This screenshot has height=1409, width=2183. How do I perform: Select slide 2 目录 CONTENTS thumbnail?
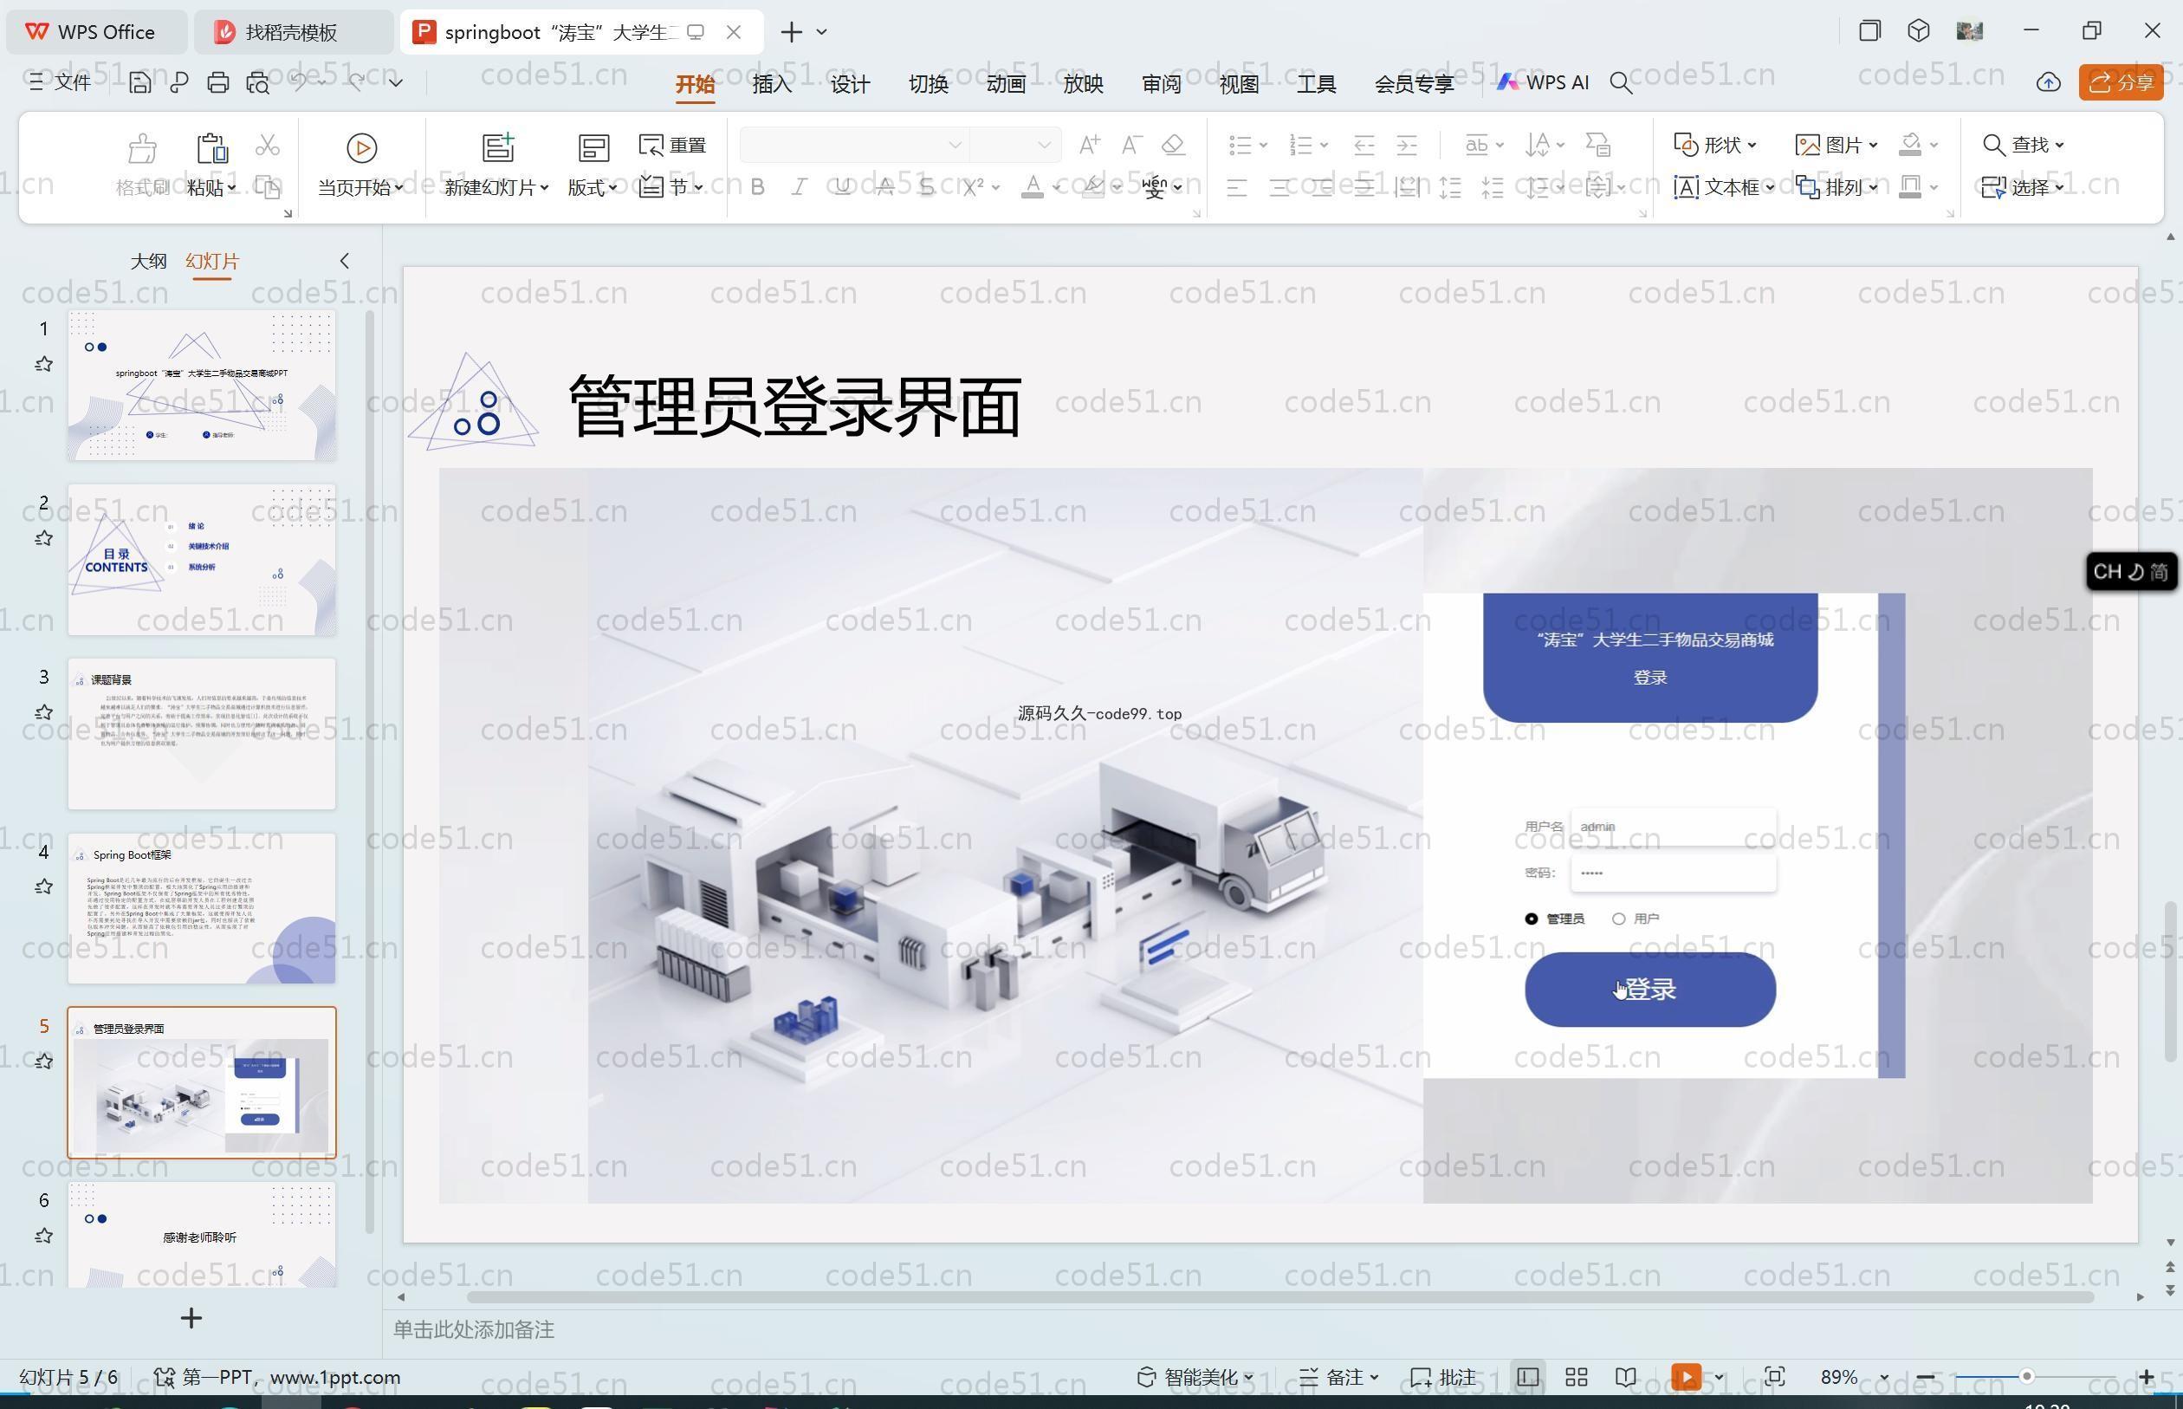click(x=202, y=561)
